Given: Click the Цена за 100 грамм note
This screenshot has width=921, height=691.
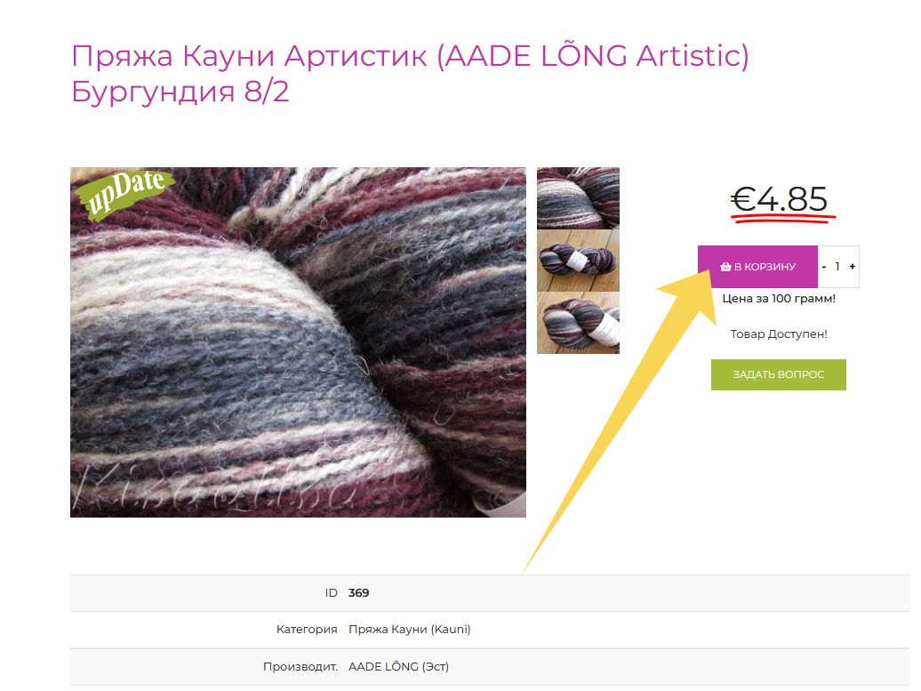Looking at the screenshot, I should point(779,299).
